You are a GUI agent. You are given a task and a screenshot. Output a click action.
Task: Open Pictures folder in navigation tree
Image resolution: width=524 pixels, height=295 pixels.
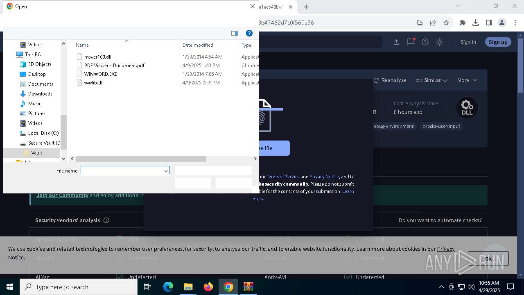pyautogui.click(x=36, y=113)
